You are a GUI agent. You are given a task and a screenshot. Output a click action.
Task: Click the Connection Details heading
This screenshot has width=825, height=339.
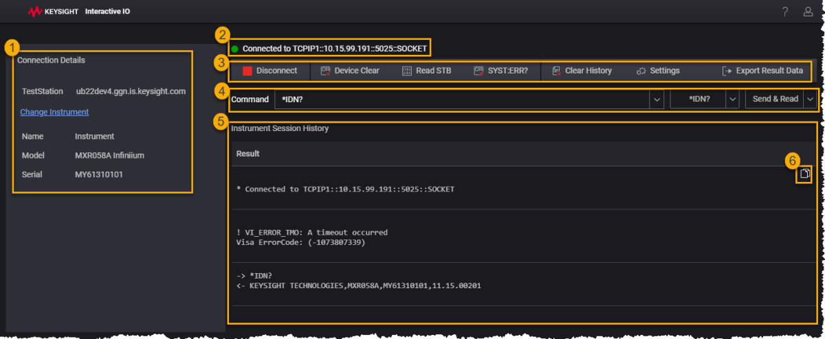51,60
